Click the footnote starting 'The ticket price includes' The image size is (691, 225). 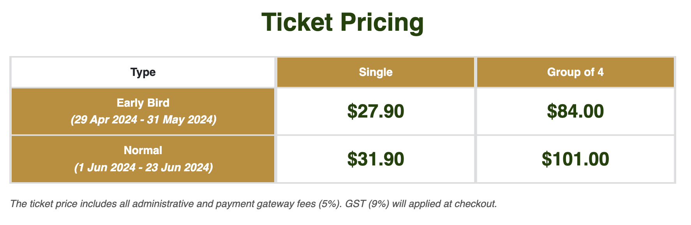click(x=254, y=204)
